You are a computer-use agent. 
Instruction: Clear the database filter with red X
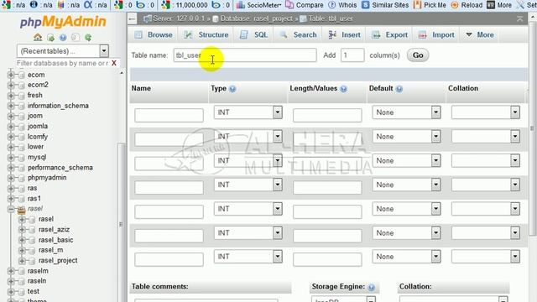coord(114,64)
